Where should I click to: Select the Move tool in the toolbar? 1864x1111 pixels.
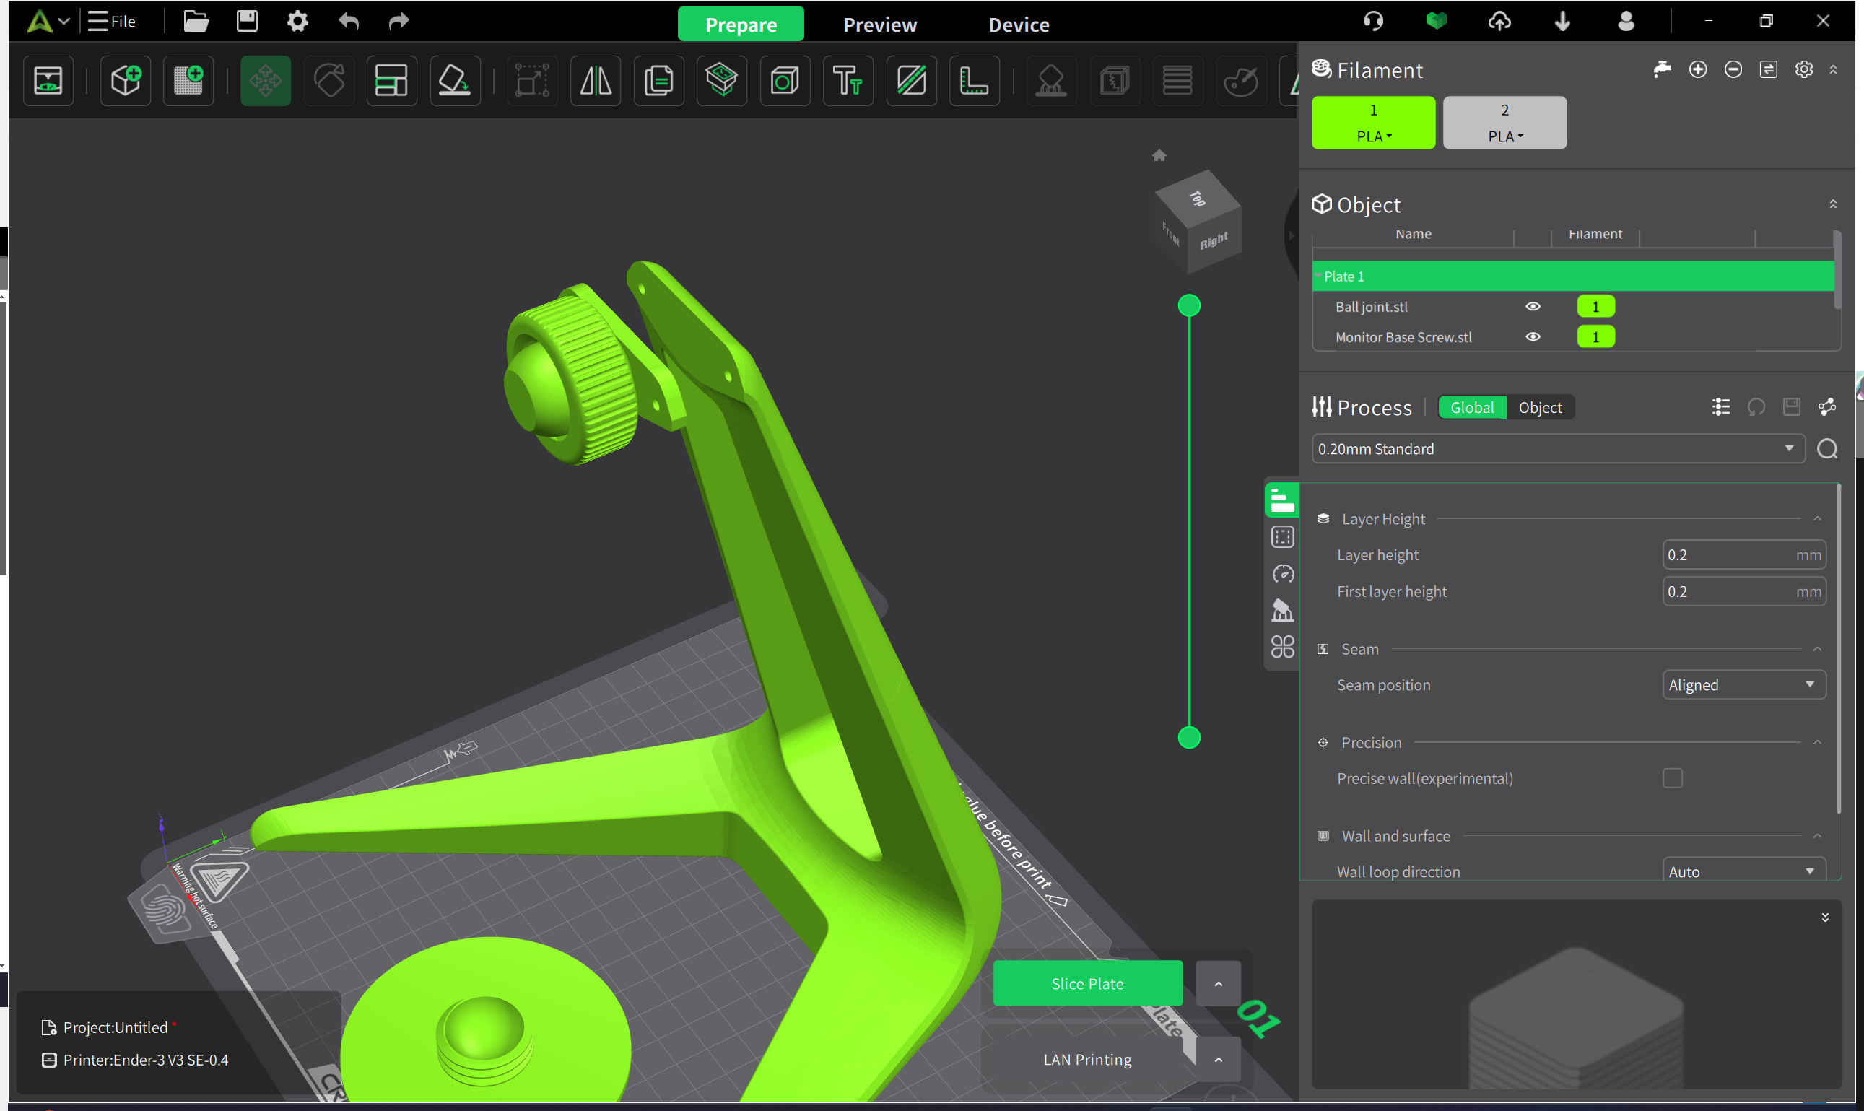[x=266, y=80]
